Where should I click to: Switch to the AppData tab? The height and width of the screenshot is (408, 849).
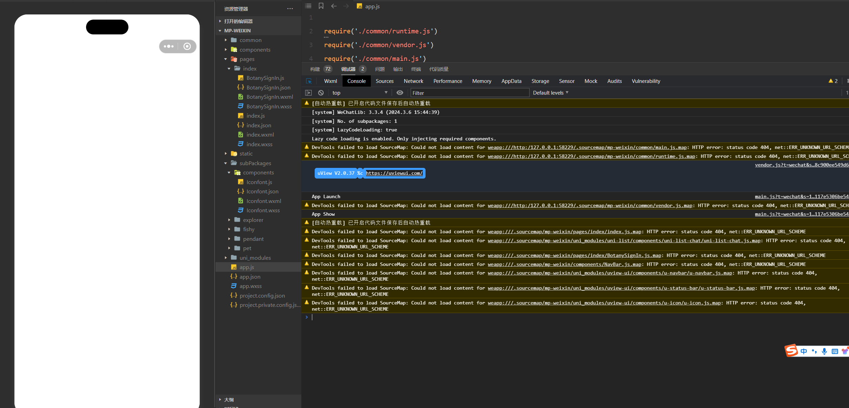pos(511,81)
